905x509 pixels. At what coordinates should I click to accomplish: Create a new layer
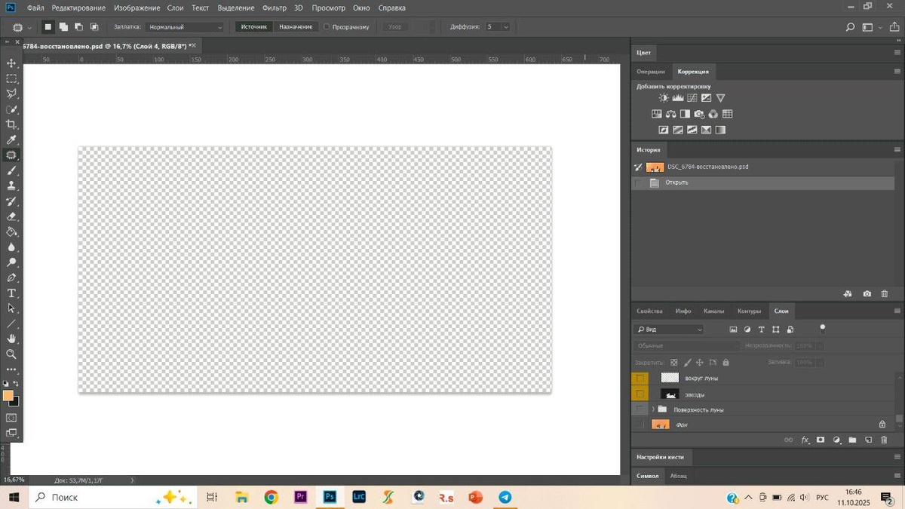(868, 440)
